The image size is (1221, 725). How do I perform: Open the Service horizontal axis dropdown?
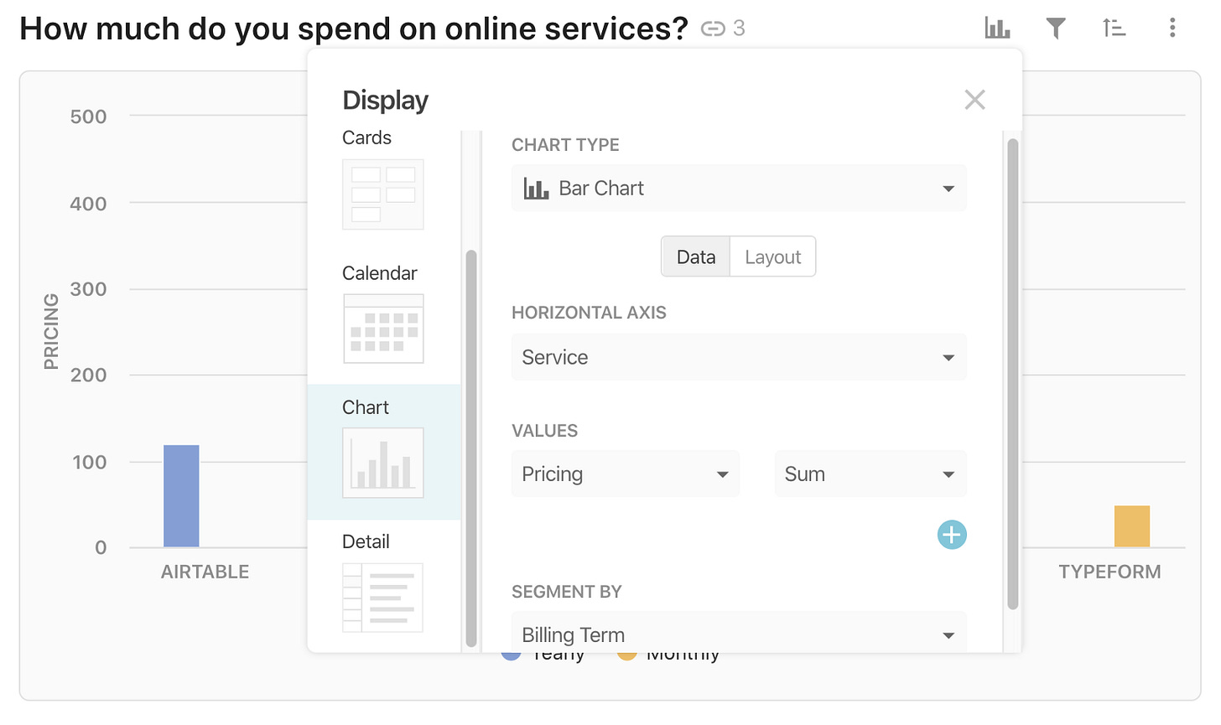pos(739,357)
